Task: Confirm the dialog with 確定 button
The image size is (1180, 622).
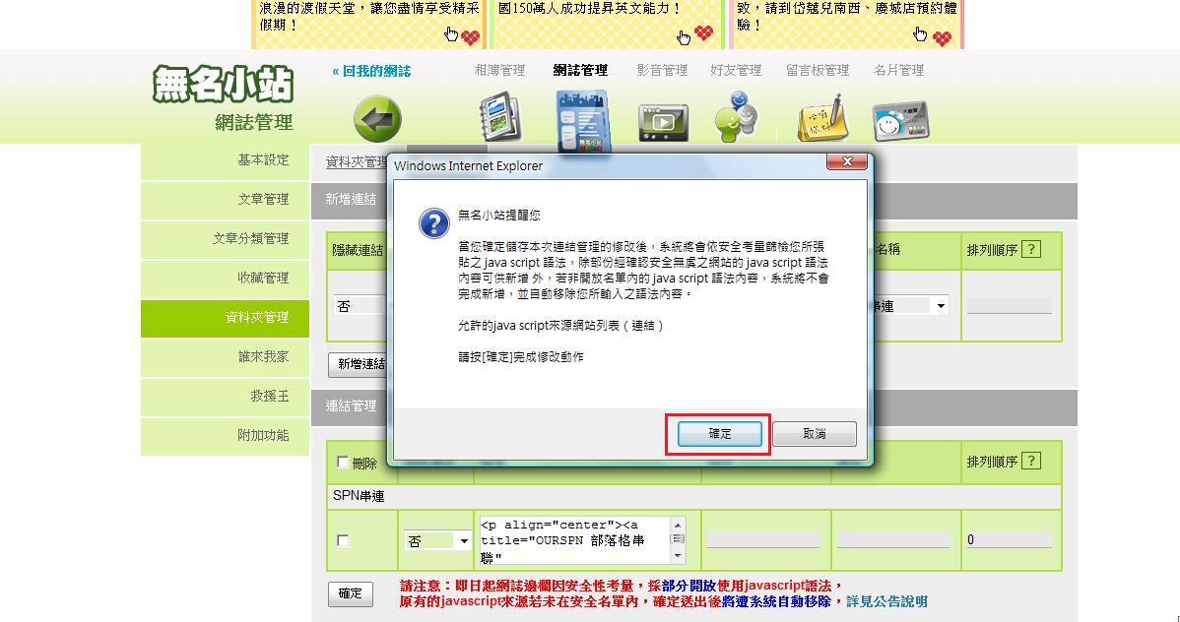Action: point(719,434)
